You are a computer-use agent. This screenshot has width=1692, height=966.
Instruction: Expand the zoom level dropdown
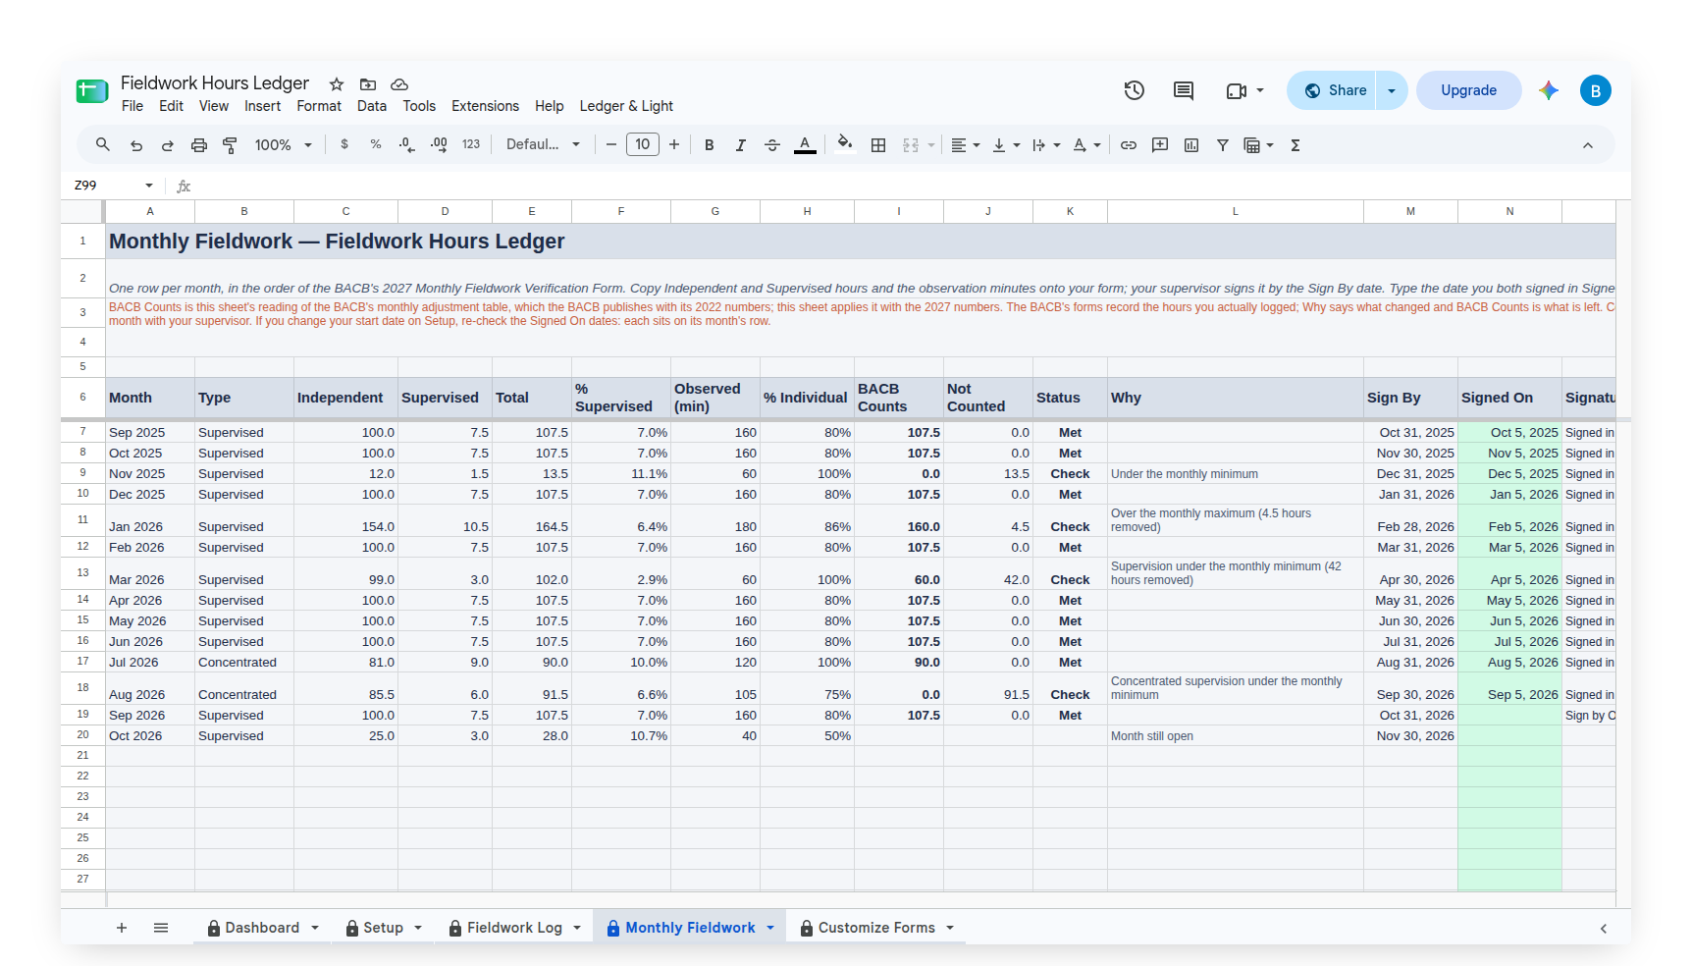tap(284, 145)
